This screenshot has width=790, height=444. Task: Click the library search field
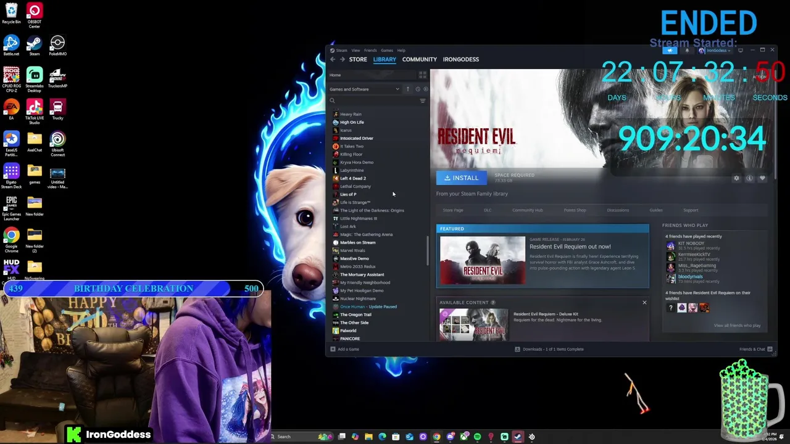click(x=374, y=101)
